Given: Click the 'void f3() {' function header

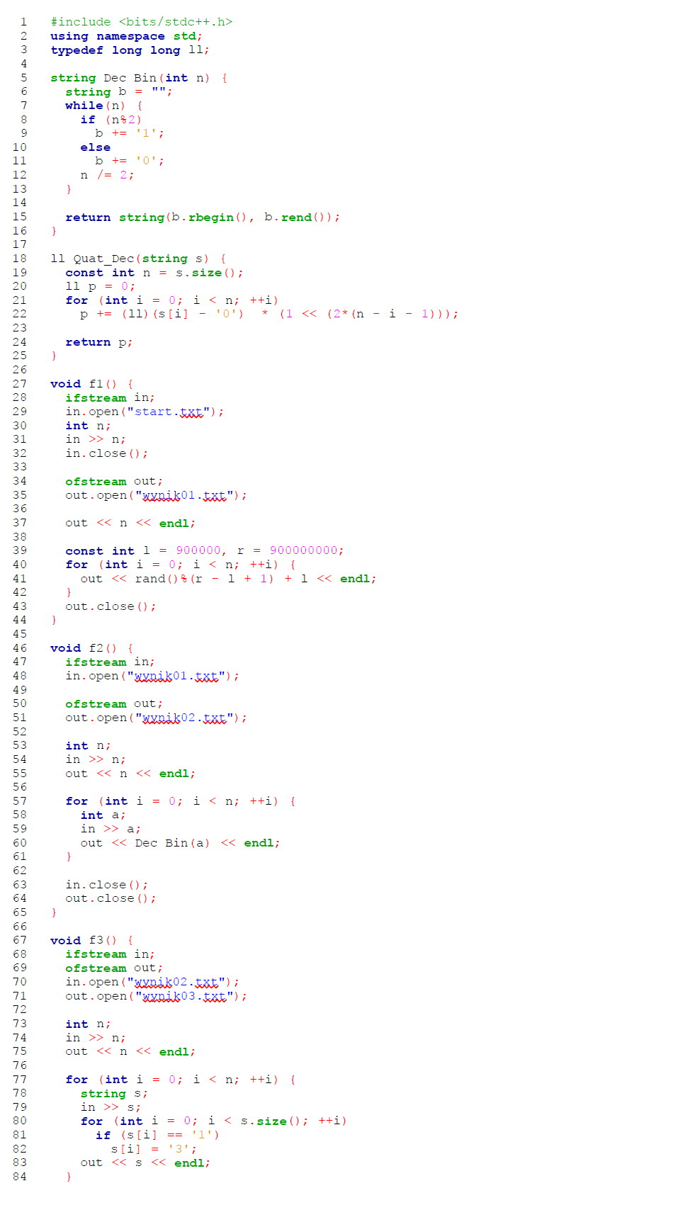Looking at the screenshot, I should (92, 940).
